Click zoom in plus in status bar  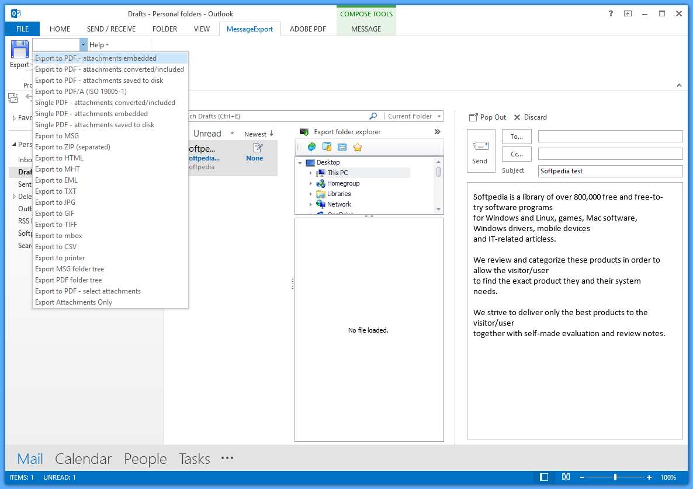click(649, 477)
